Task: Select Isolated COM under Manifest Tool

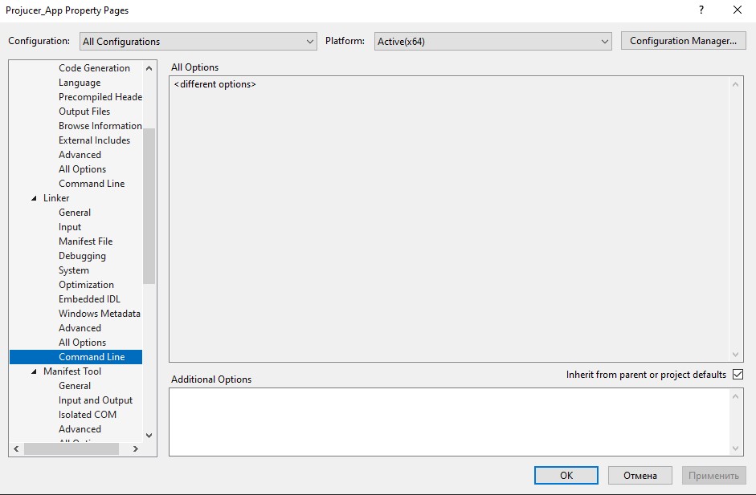Action: click(x=88, y=415)
